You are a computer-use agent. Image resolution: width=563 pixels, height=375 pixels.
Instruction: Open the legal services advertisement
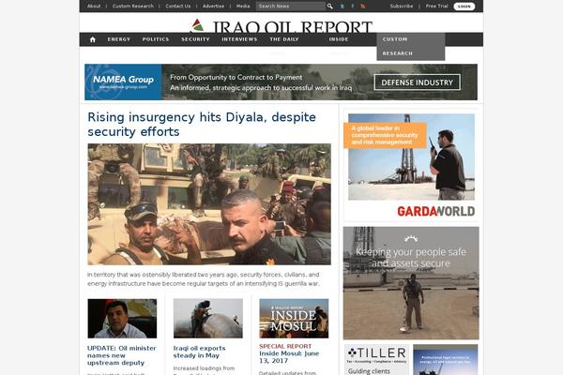[445, 360]
